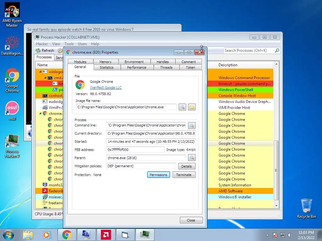Open Windows Media Player from the taskbar
The width and height of the screenshot is (322, 241).
point(47,235)
